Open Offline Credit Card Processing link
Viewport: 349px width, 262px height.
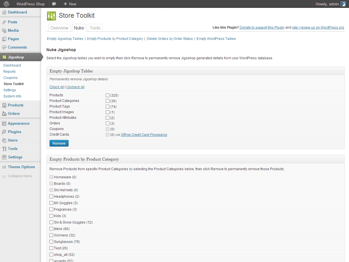144,135
